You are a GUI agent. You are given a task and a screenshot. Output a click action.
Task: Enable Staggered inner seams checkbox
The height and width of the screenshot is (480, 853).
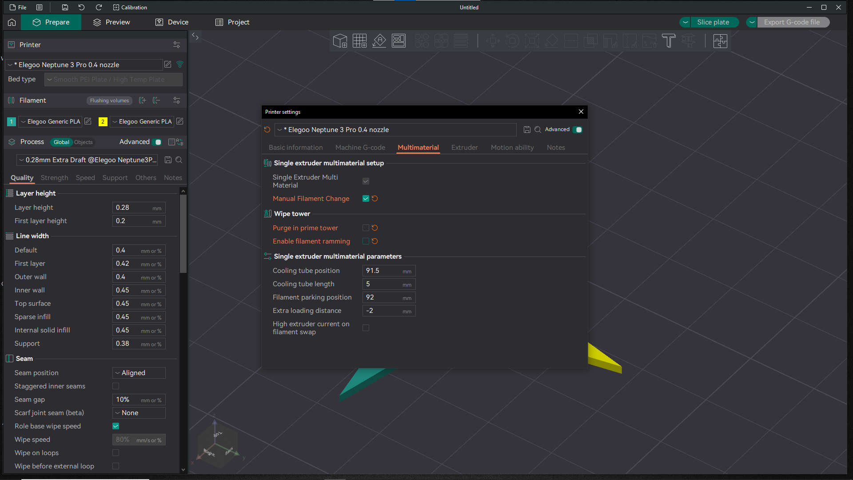coord(116,386)
